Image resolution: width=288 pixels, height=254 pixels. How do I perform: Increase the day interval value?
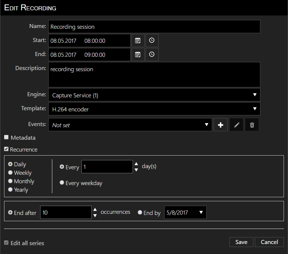[136, 164]
